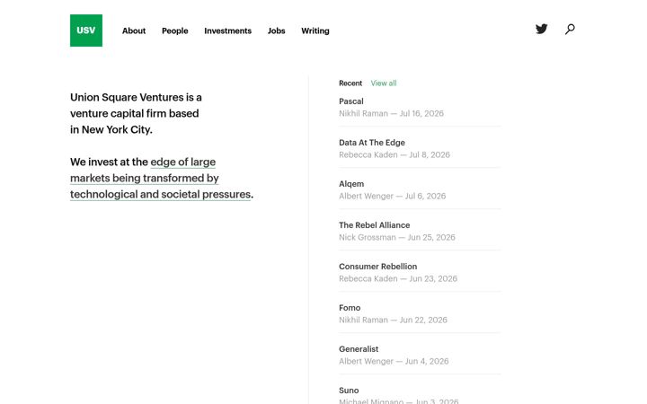Open the Writing section
The image size is (647, 404).
click(x=315, y=31)
